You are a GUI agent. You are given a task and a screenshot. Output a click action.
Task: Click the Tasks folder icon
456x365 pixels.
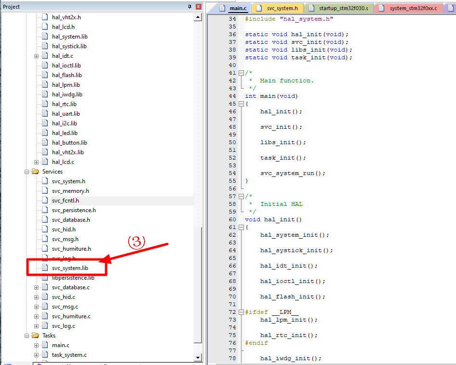click(35, 336)
